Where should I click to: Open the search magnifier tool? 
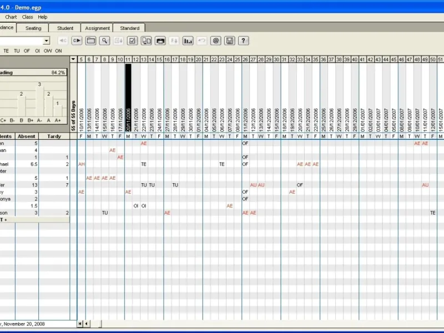(x=104, y=41)
